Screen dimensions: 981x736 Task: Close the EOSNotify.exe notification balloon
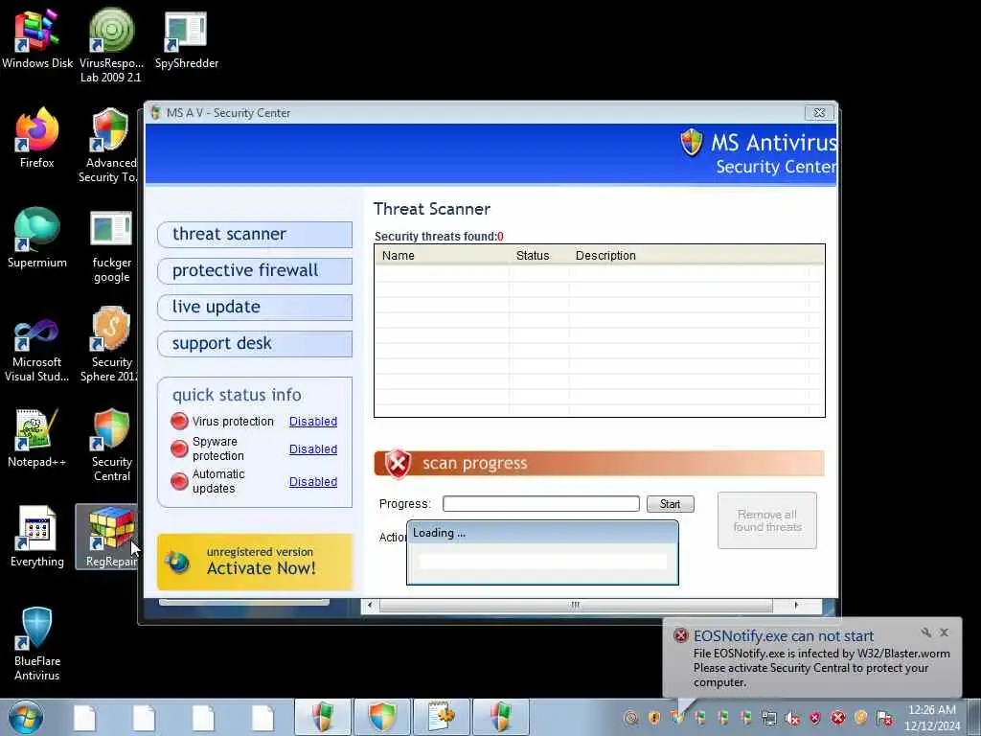point(944,632)
